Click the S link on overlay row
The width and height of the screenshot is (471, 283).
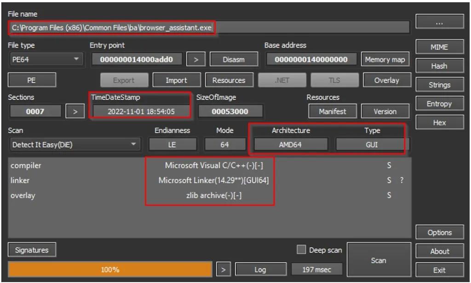pos(389,195)
